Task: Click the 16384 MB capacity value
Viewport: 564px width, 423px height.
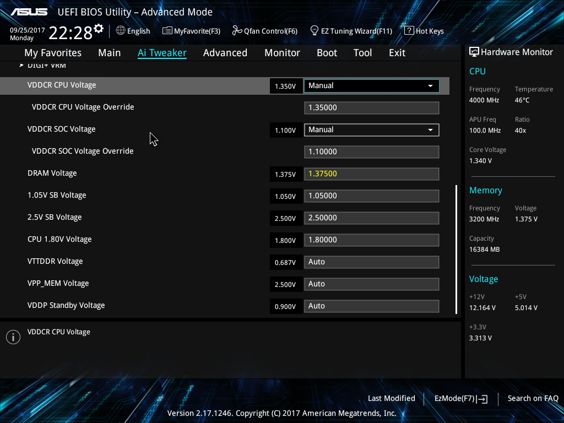Action: (484, 250)
